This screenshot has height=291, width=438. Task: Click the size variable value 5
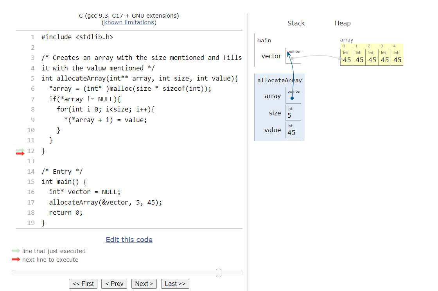[x=290, y=115]
